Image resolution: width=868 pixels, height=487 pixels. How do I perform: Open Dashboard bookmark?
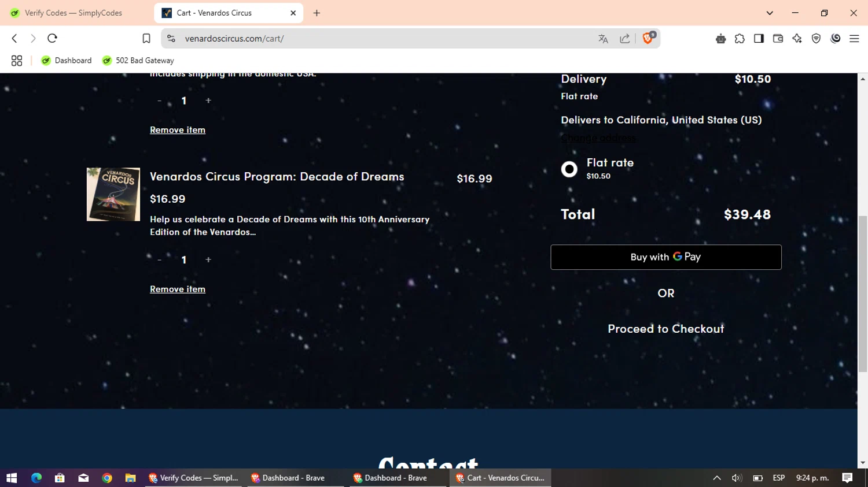pyautogui.click(x=67, y=61)
